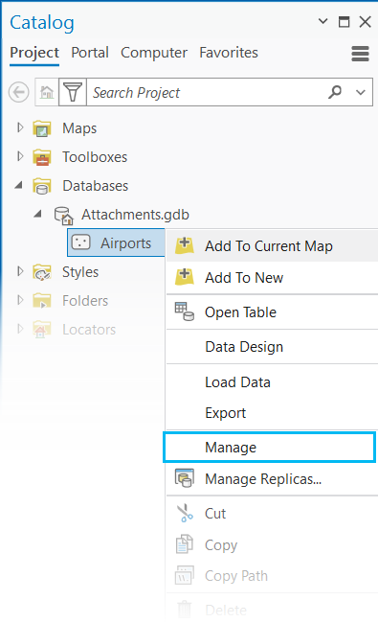This screenshot has height=623, width=378.
Task: Open the filter funnel icon
Action: [x=73, y=93]
